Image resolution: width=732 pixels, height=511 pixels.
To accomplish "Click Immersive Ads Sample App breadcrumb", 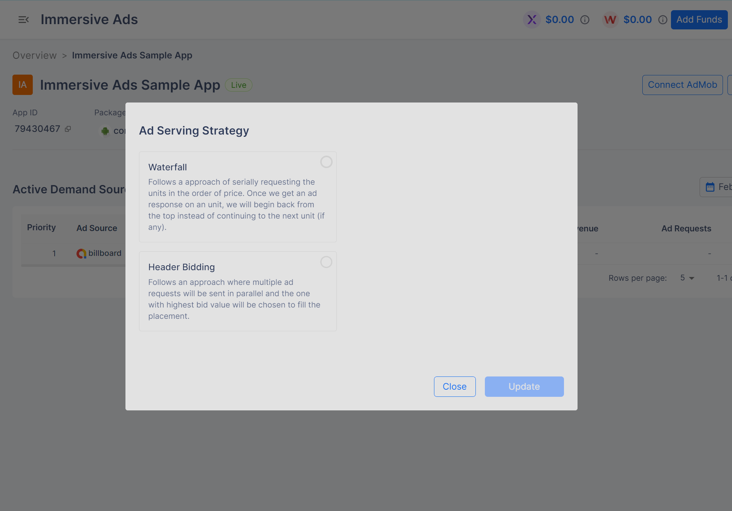I will (x=132, y=55).
